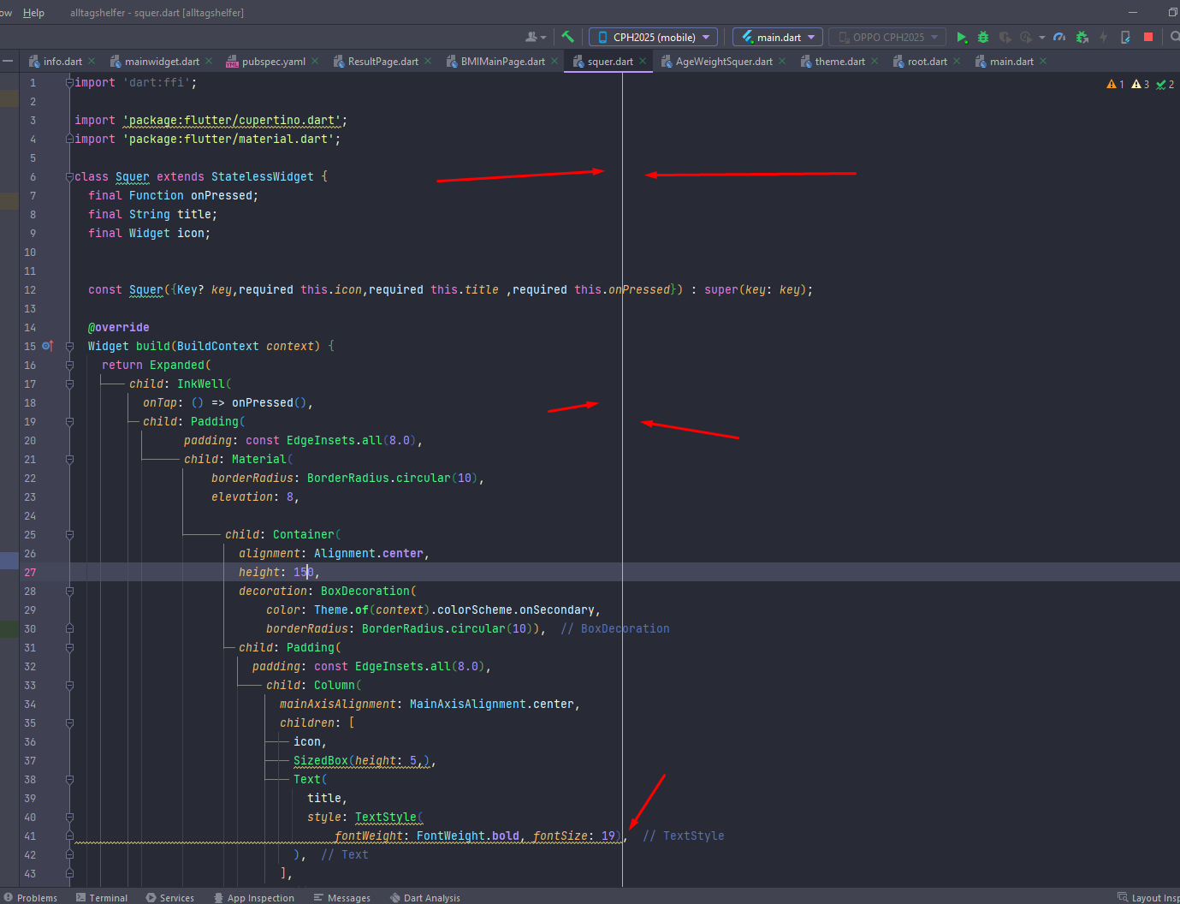Screen dimensions: 1180x904
Task: Close the BMIMainPage.dart tab
Action: click(554, 61)
